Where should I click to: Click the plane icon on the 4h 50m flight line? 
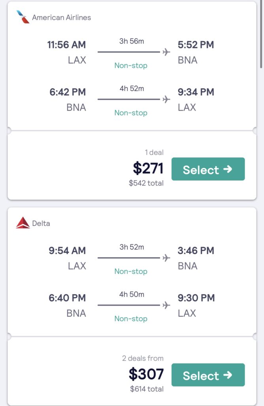(166, 305)
